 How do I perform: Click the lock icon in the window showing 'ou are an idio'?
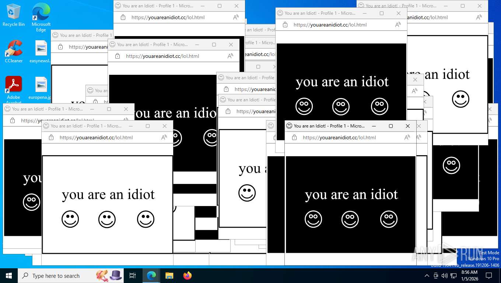coord(118,56)
